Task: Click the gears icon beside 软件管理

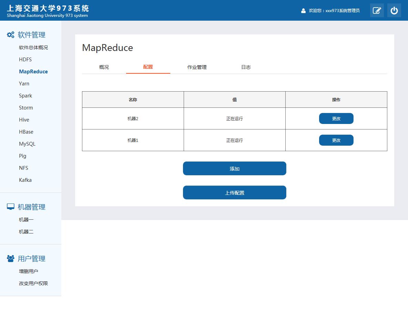Action: pyautogui.click(x=11, y=35)
